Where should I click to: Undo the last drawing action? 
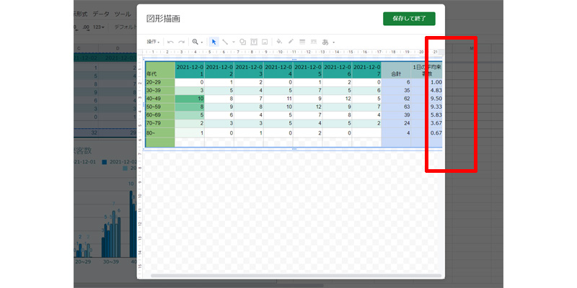click(170, 42)
